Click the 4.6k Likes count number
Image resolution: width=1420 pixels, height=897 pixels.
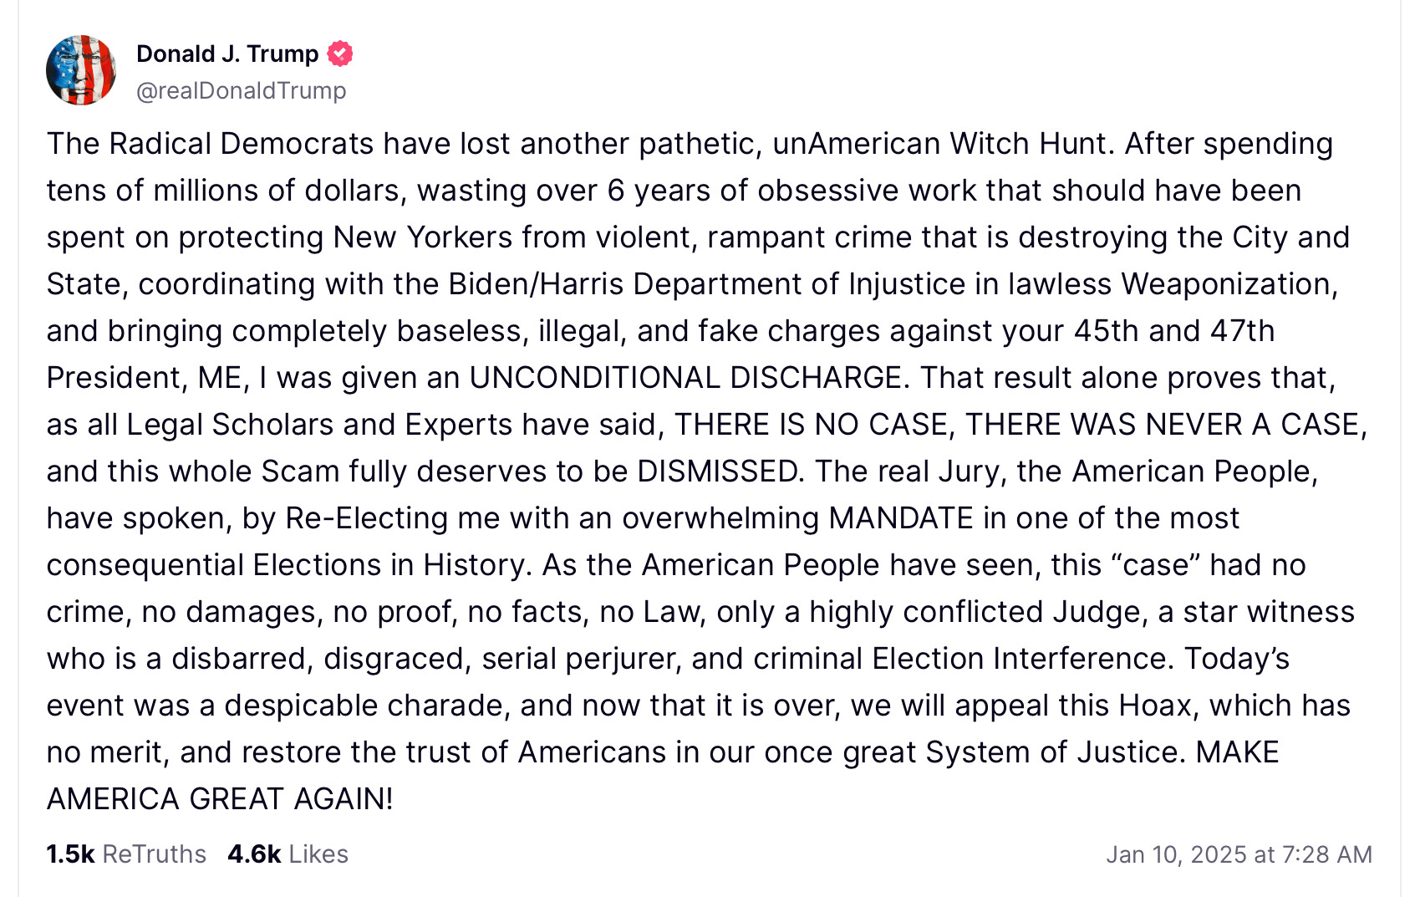(x=254, y=854)
